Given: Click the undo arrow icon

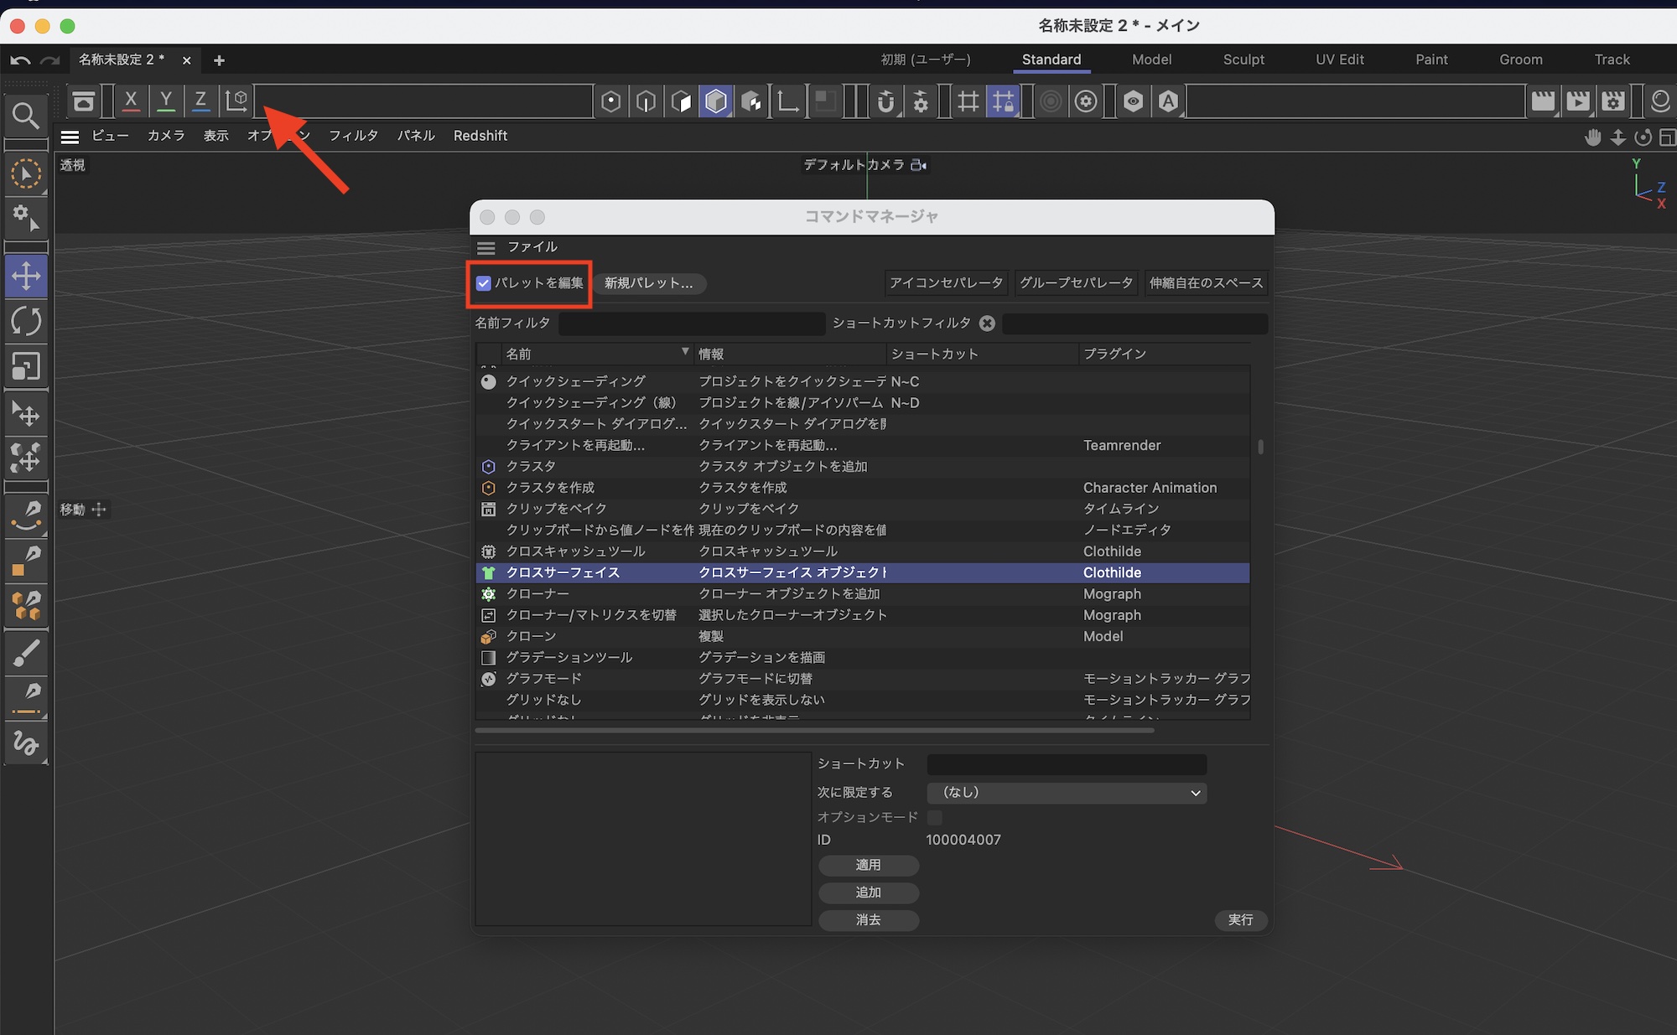Looking at the screenshot, I should (x=21, y=60).
